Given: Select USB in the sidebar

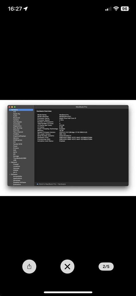Looking at the screenshot, I should coord(15,160).
